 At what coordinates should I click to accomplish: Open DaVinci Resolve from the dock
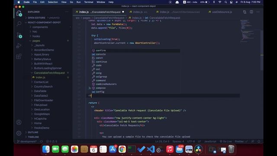coord(198,149)
